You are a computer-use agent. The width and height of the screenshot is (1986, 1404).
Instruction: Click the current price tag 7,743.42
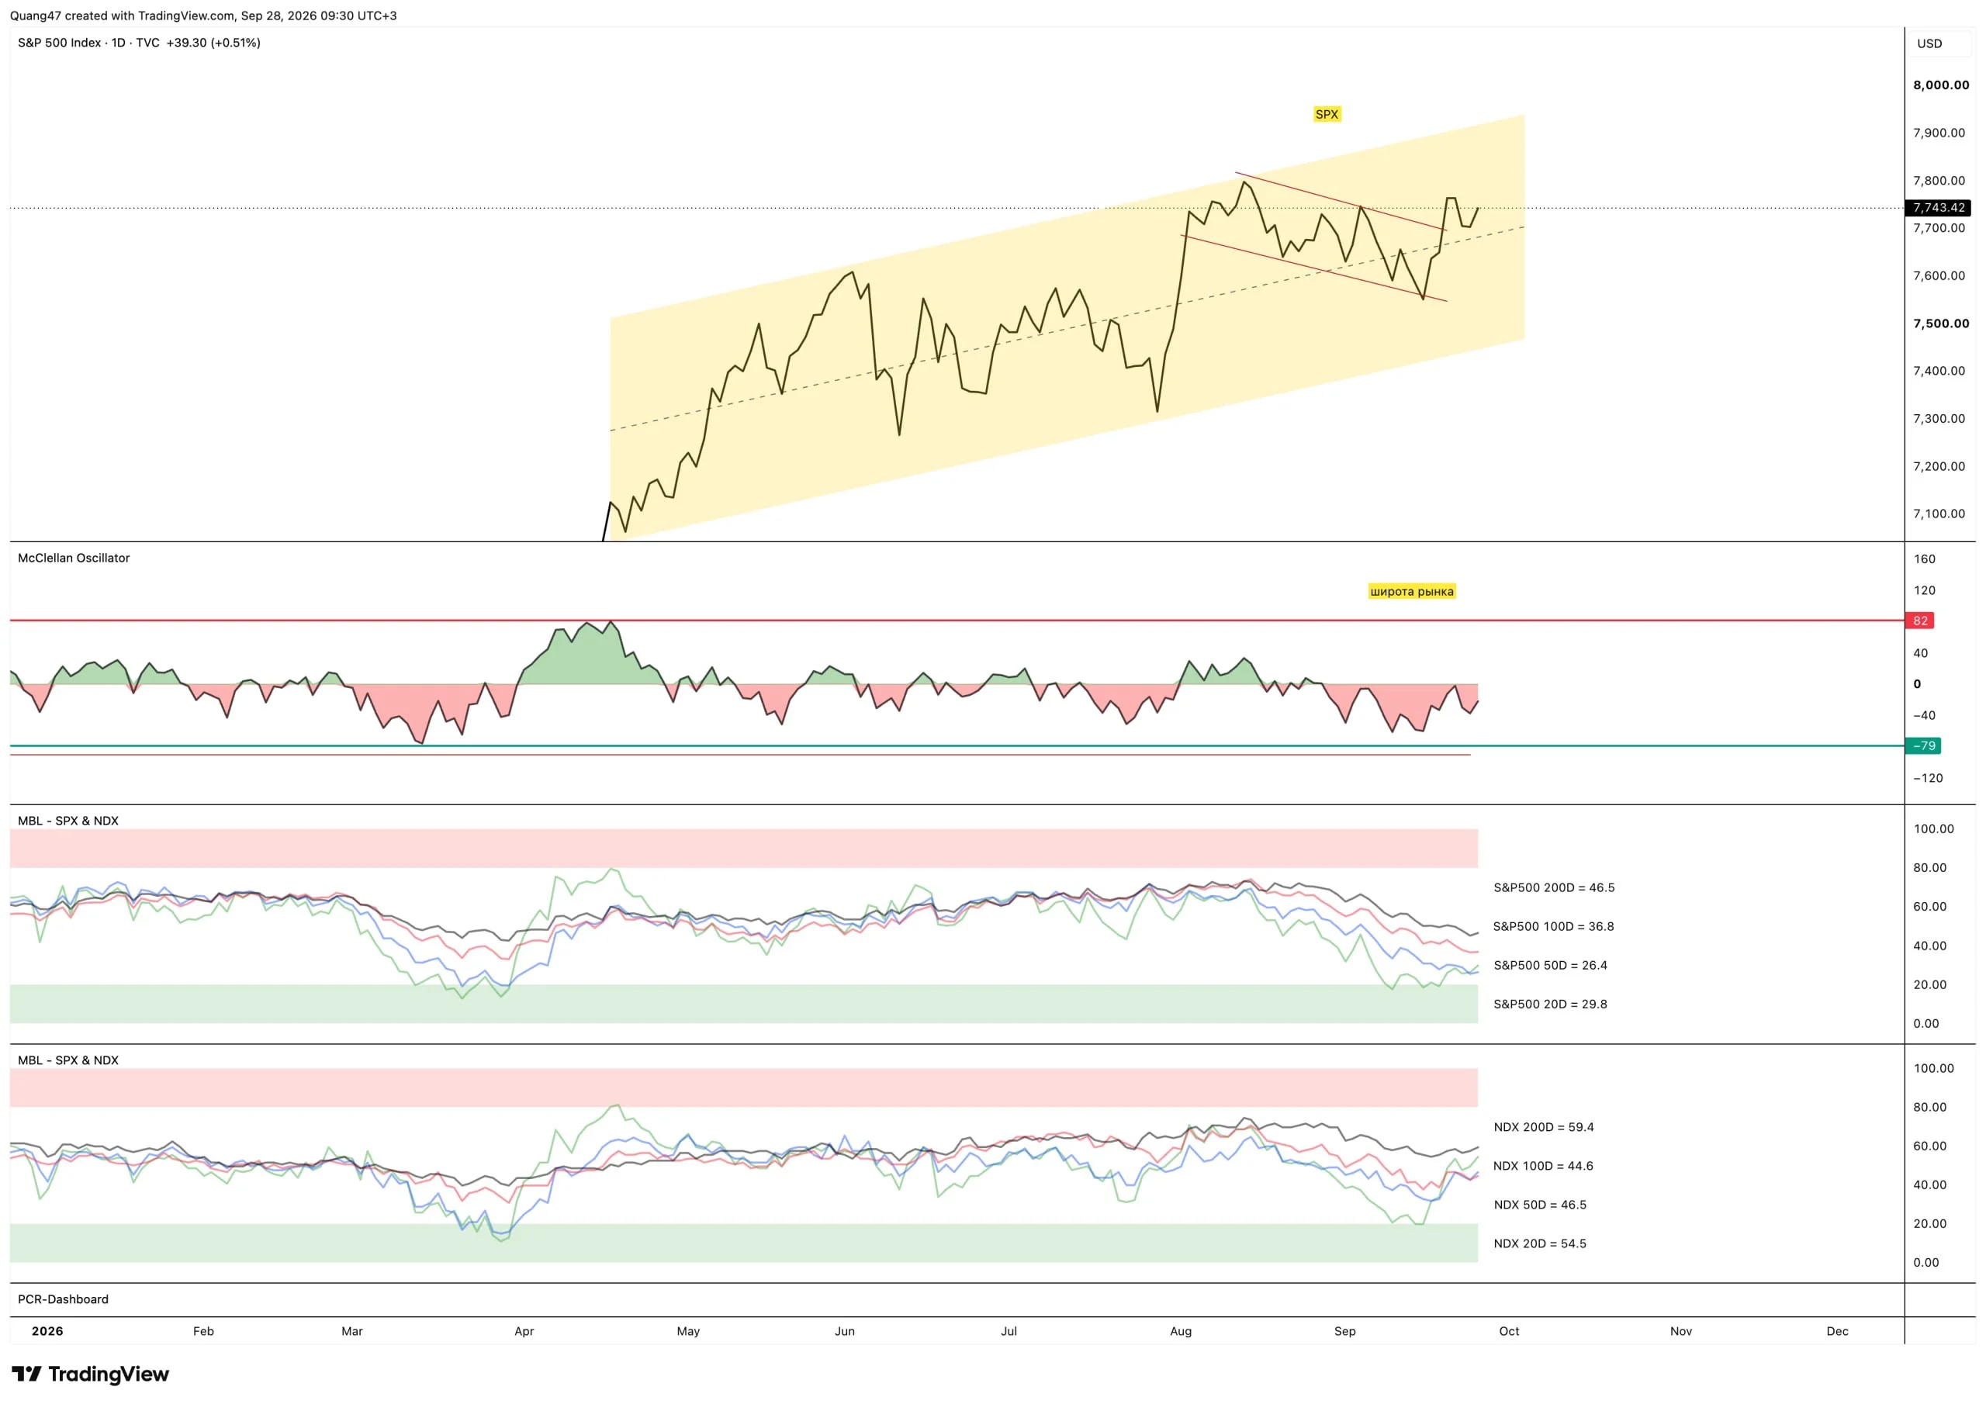tap(1939, 208)
